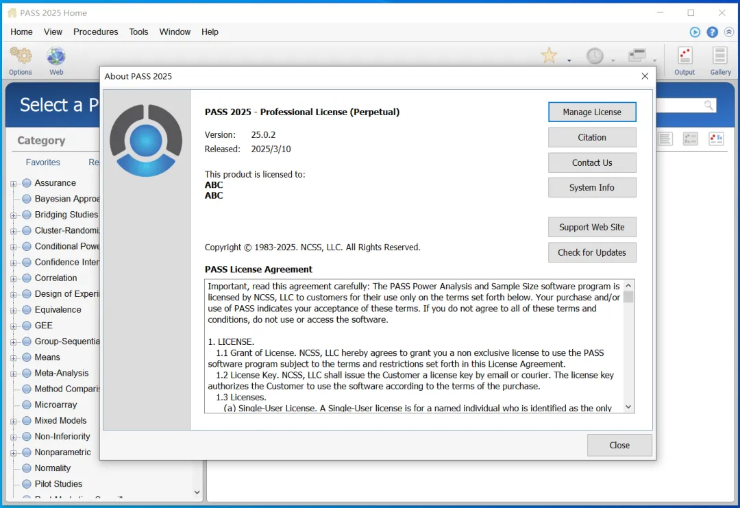
Task: Click category tree scroll down arrow
Action: [x=197, y=492]
